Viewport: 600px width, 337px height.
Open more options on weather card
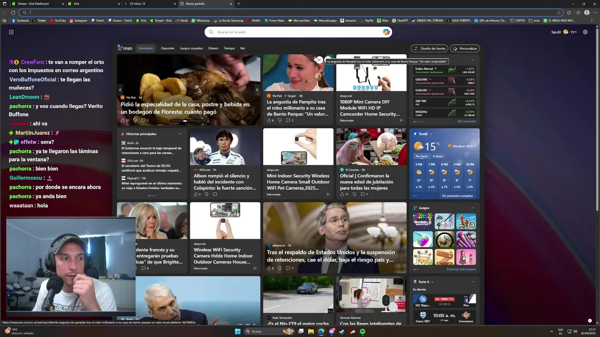tap(472, 134)
